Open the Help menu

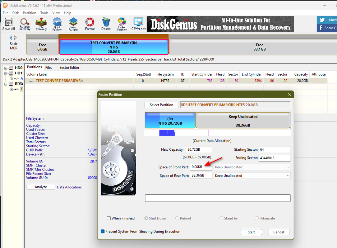[67, 13]
